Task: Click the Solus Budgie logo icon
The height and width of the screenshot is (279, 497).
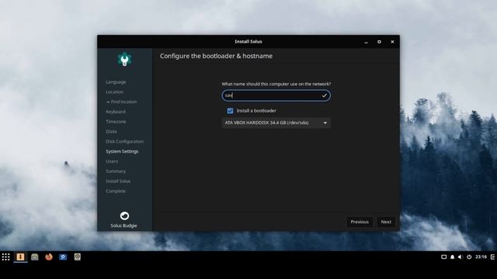Action: click(124, 215)
